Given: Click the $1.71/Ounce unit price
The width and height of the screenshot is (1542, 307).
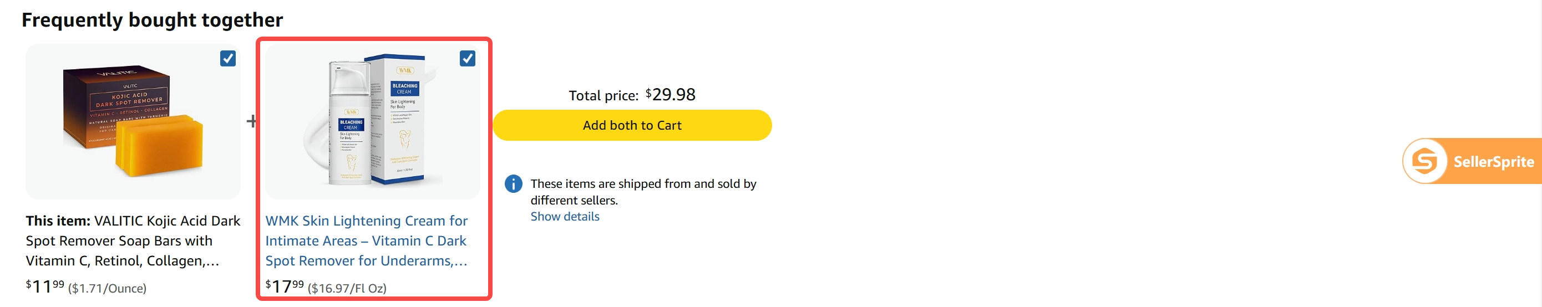Looking at the screenshot, I should (x=107, y=289).
